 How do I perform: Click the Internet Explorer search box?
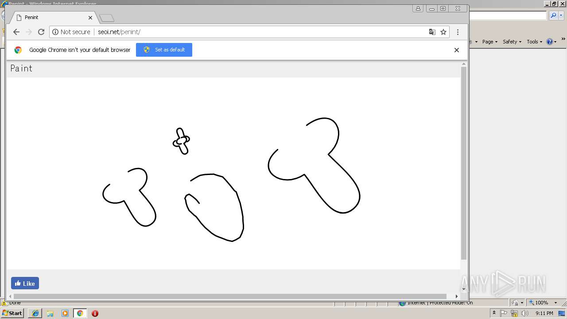(x=508, y=16)
